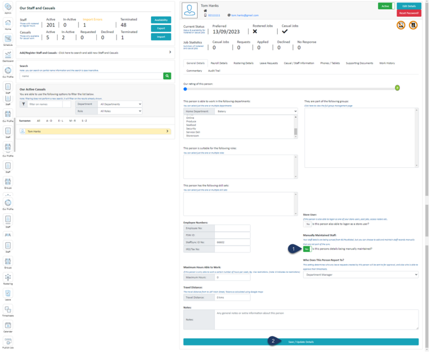Viewport: 429px width, 352px height.
Task: Filter surnames by A - D
Action: 49,121
